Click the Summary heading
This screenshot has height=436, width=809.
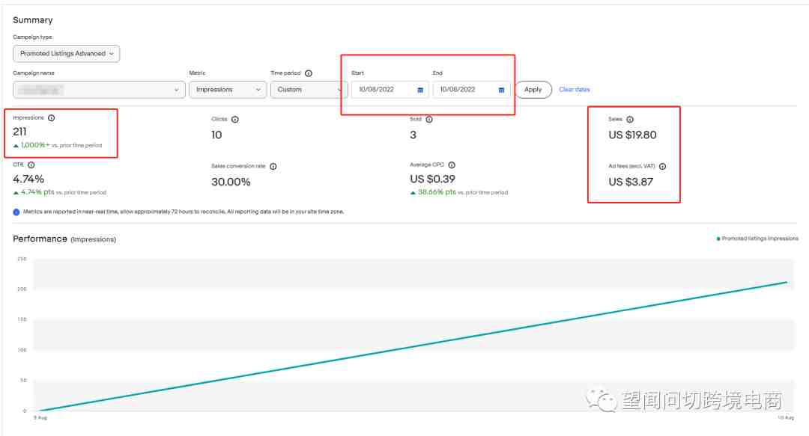click(x=32, y=20)
